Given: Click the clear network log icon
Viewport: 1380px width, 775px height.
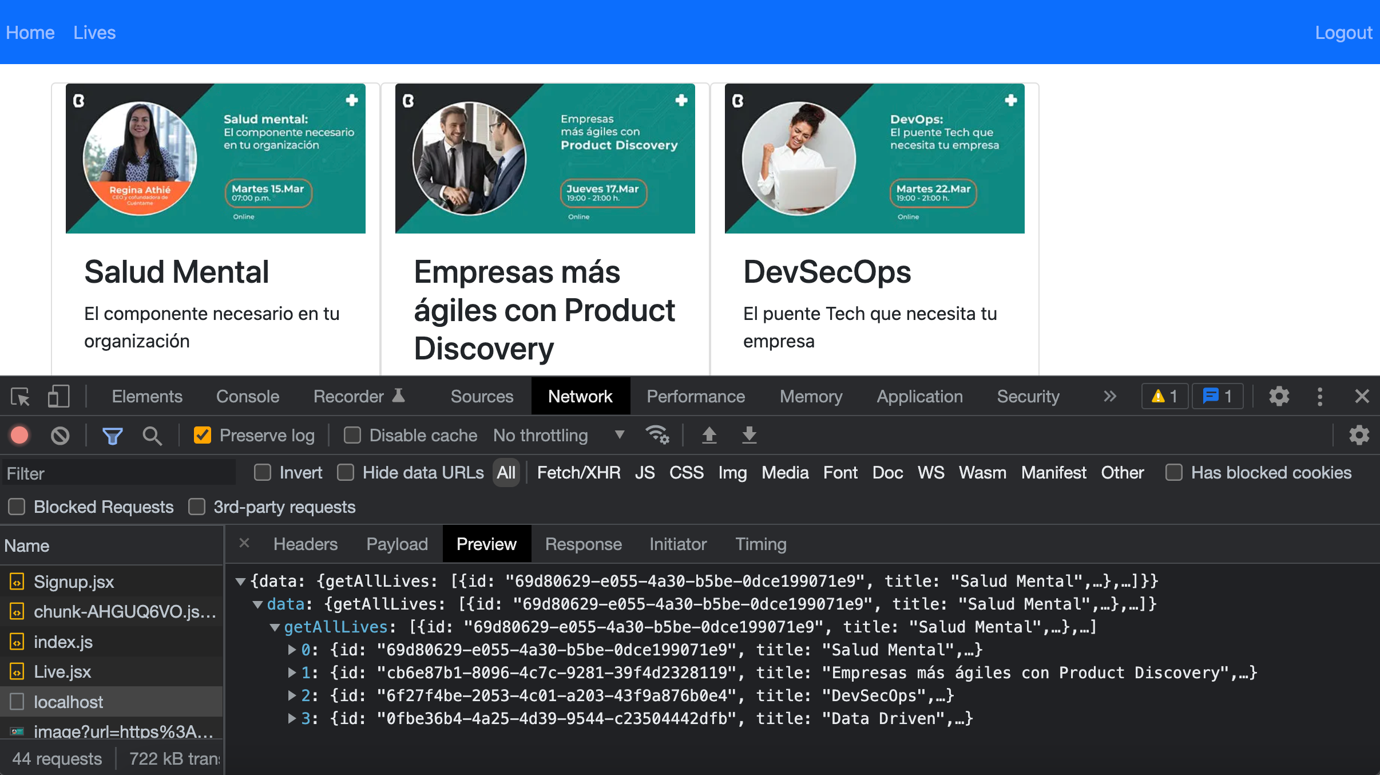Looking at the screenshot, I should pyautogui.click(x=61, y=436).
